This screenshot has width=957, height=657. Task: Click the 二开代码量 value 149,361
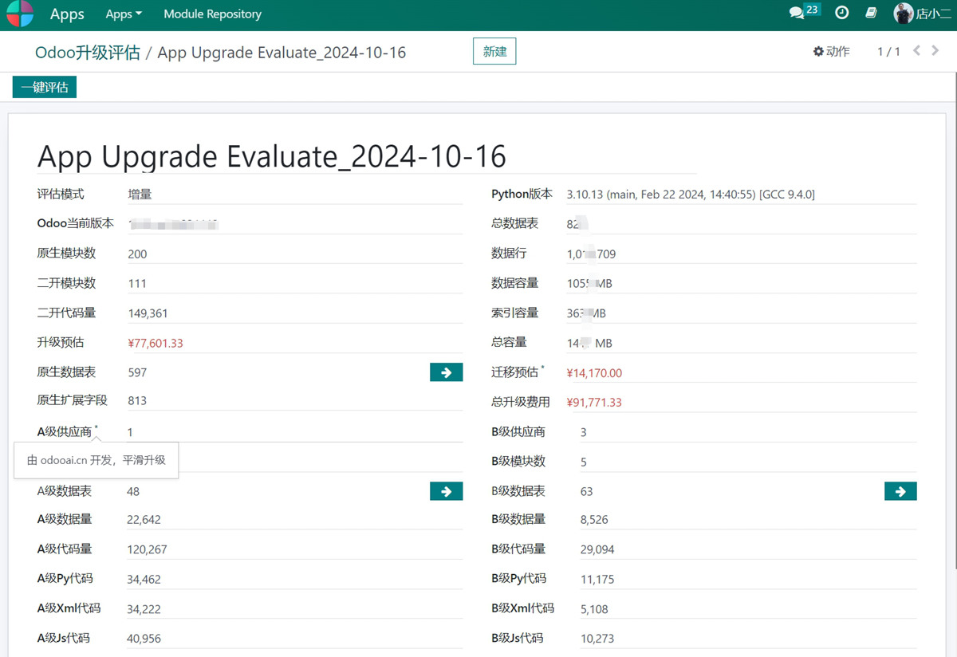(x=148, y=313)
